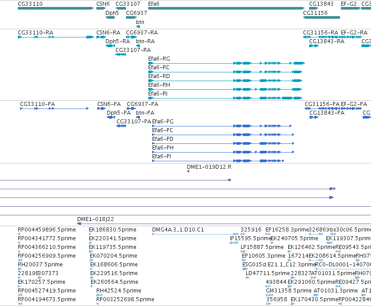Click the CSN6-PA protein label
The image size is (371, 306).
pyautogui.click(x=109, y=104)
